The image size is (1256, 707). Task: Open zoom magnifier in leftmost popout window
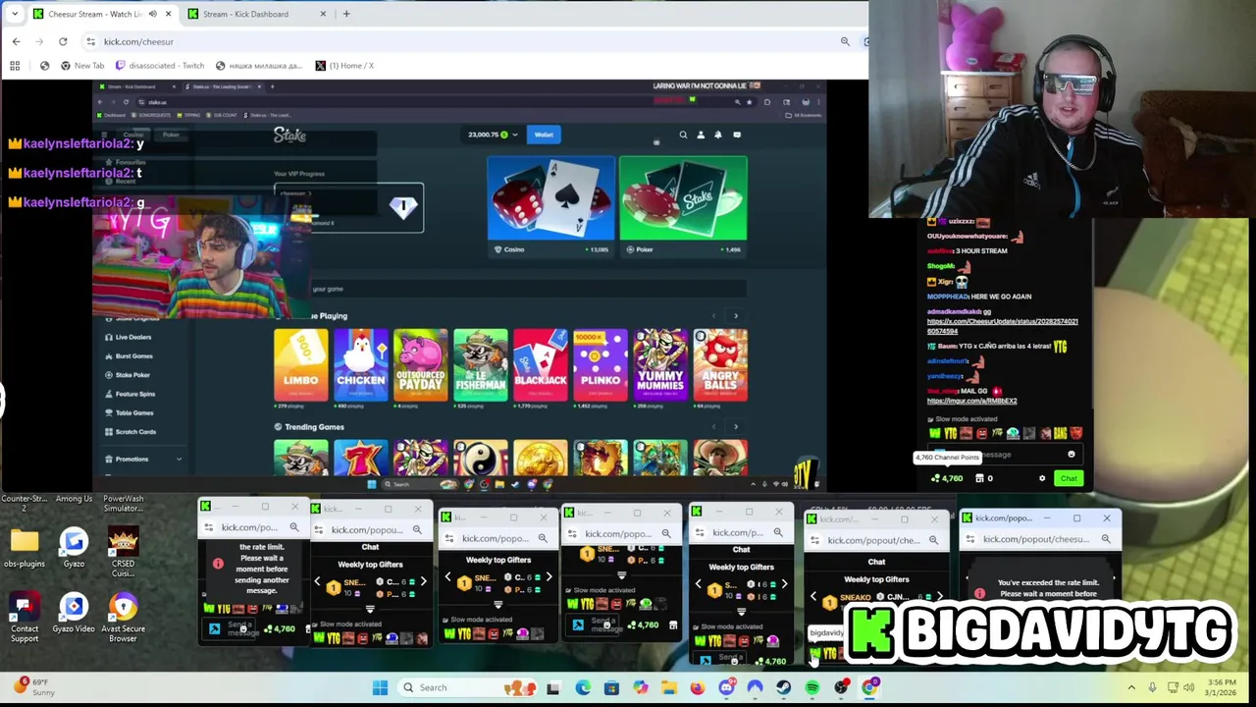(293, 527)
